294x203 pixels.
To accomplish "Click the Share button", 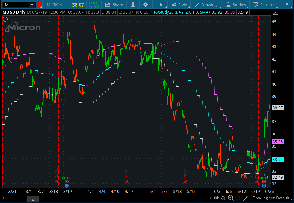I will [x=114, y=5].
